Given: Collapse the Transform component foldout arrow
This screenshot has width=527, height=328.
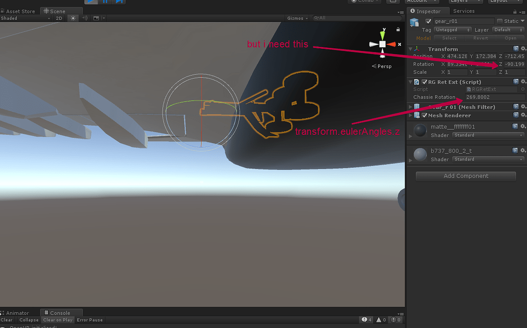Looking at the screenshot, I should click(410, 49).
